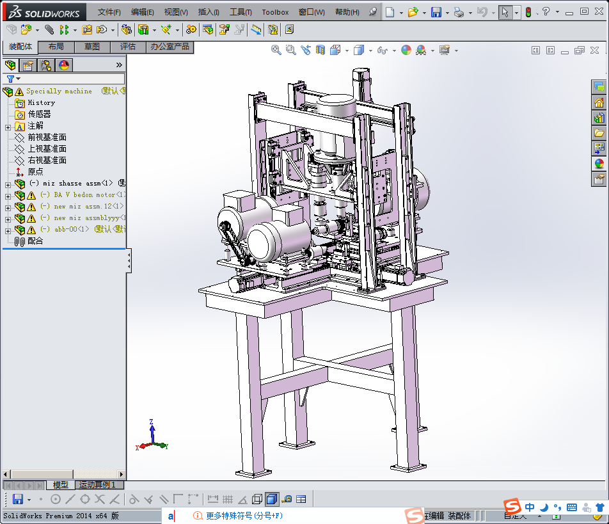
Task: Click Edit Appearance color sphere in view toolbar
Action: point(406,50)
